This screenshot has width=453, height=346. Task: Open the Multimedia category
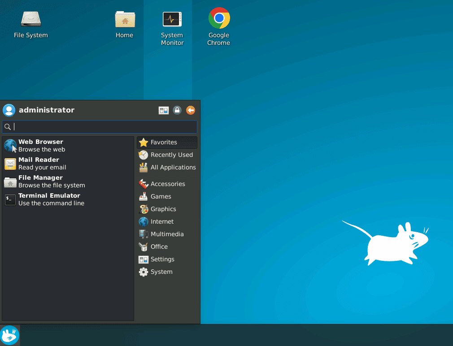click(167, 234)
